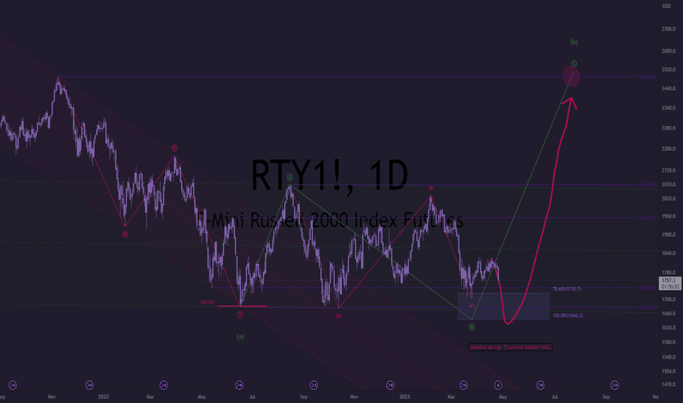Open the rollover marker right of Sep 2022

[314, 385]
